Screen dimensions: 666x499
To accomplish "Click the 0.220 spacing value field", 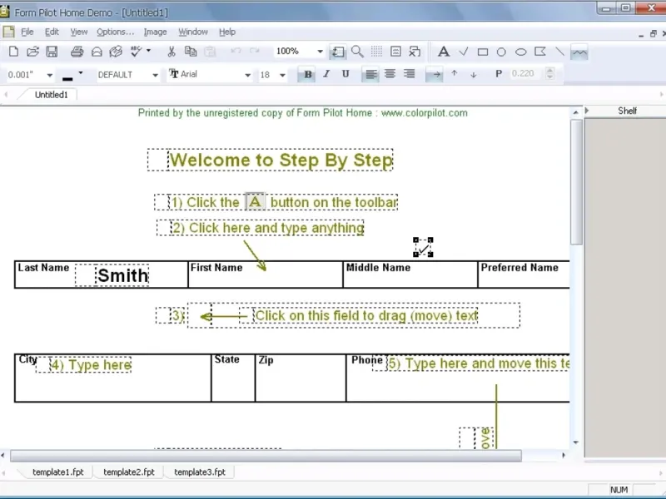I will [x=526, y=74].
